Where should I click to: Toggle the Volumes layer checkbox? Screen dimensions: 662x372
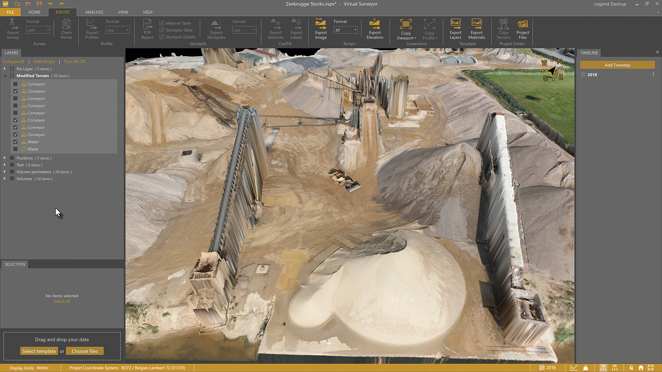[x=12, y=179]
